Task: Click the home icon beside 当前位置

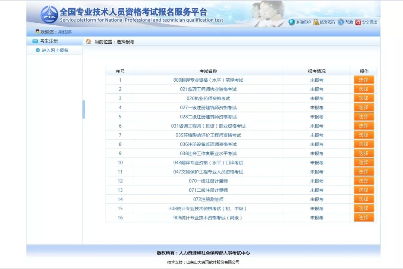Action: click(x=89, y=41)
